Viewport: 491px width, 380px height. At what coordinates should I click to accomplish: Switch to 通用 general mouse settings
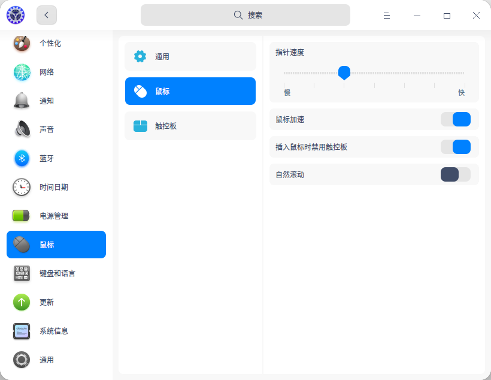pos(190,56)
